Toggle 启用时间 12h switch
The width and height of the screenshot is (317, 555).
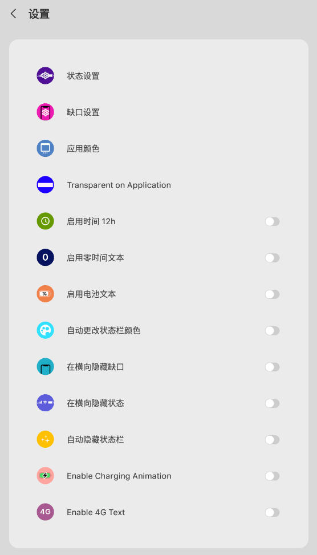tap(273, 221)
